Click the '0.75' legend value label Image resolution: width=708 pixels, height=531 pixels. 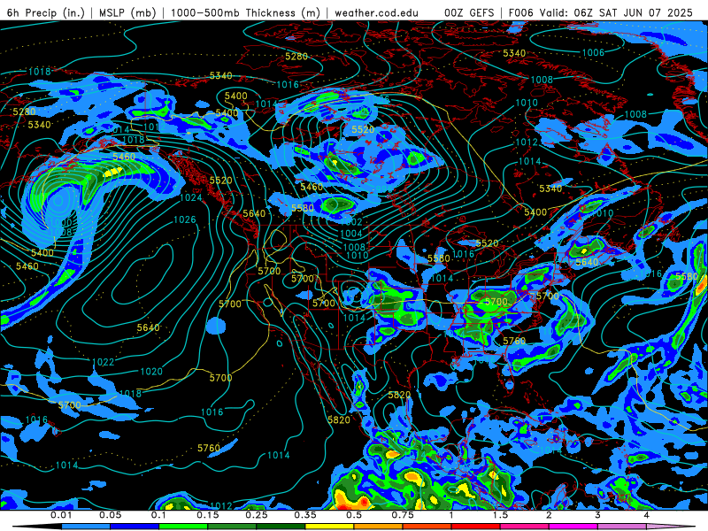click(403, 515)
